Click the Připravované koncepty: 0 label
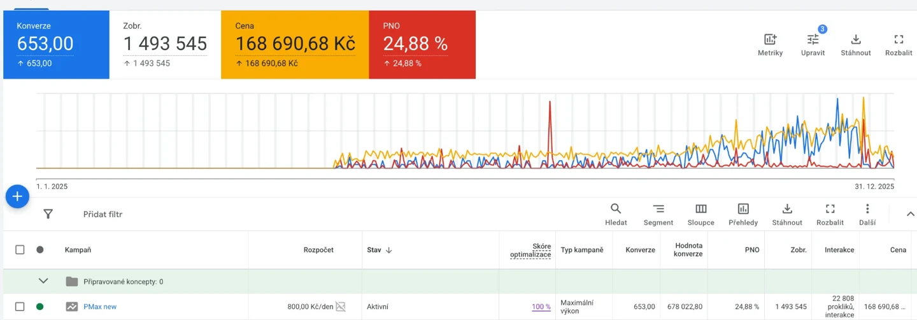Screen dimensions: 917x320 tap(123, 281)
